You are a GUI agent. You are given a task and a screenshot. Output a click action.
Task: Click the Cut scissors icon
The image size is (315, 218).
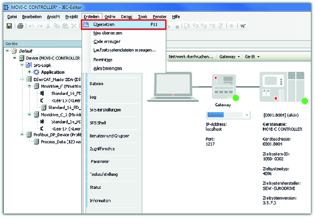48,26
